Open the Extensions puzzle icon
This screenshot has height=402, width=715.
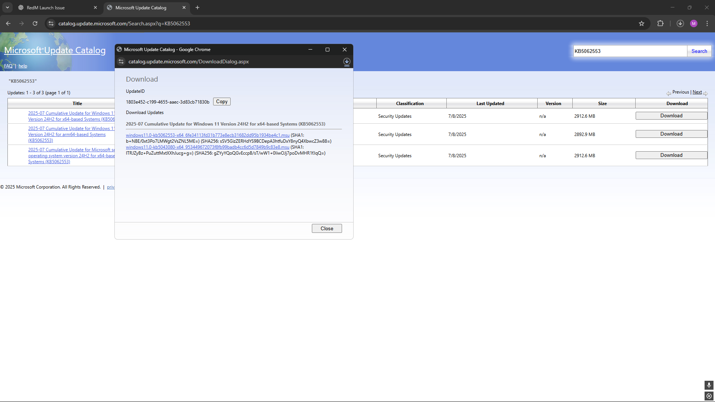(x=660, y=23)
